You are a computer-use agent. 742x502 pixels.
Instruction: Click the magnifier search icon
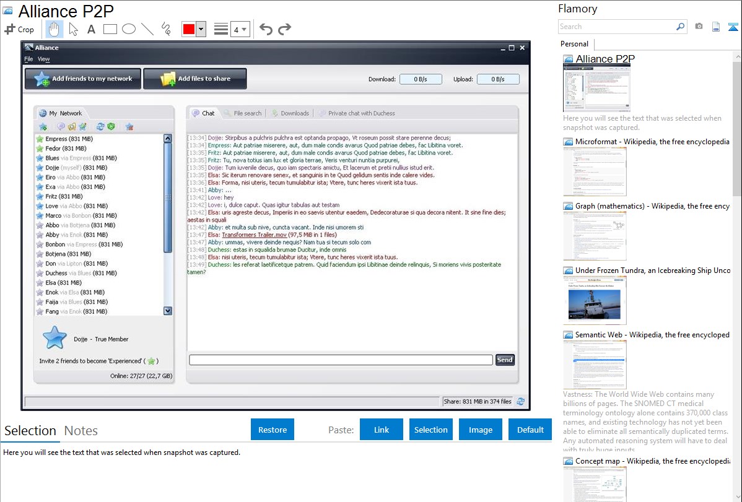pos(680,27)
